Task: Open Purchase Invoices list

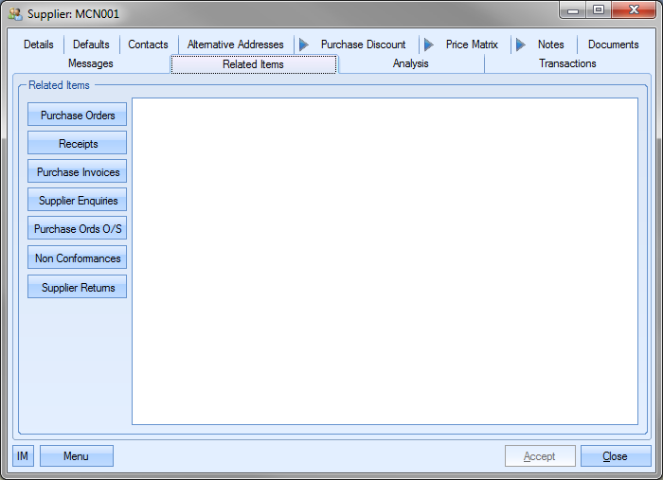Action: pyautogui.click(x=78, y=172)
